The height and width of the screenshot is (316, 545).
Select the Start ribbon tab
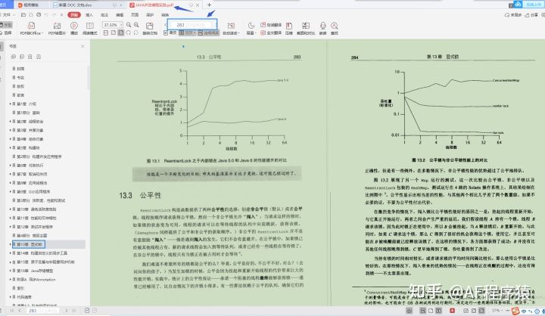(74, 15)
